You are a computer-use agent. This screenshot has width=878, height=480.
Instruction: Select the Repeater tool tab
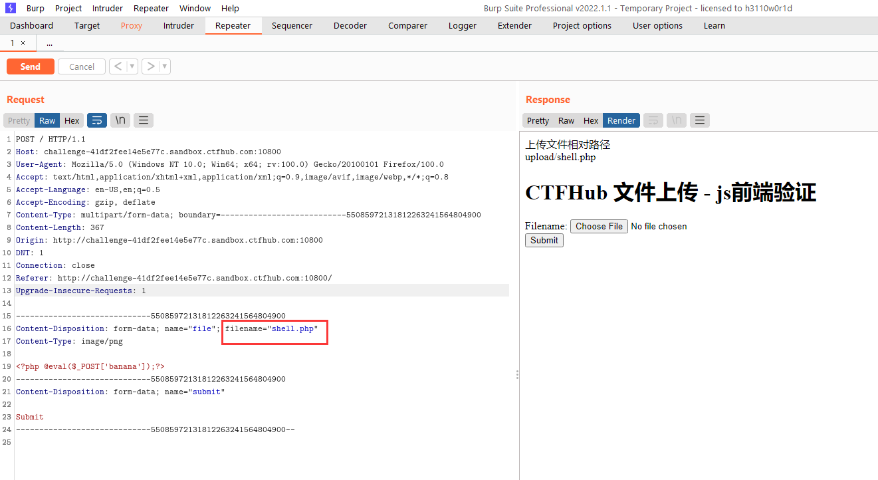click(233, 25)
